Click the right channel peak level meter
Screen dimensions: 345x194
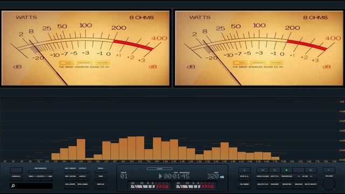(x=195, y=185)
